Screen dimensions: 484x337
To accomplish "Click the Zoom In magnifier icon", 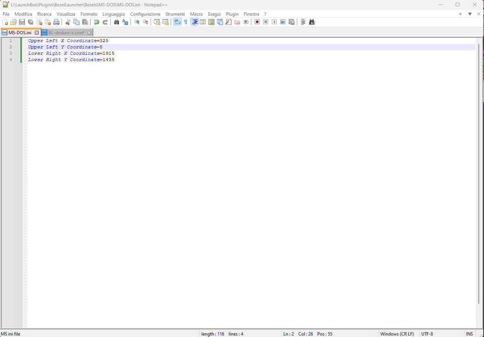I will pyautogui.click(x=137, y=22).
